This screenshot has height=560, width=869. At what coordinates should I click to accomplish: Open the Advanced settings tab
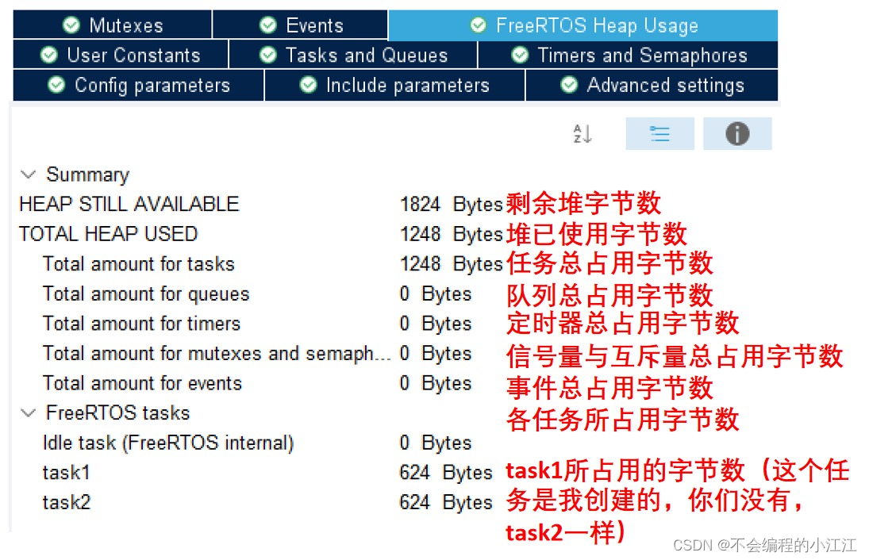coord(652,85)
